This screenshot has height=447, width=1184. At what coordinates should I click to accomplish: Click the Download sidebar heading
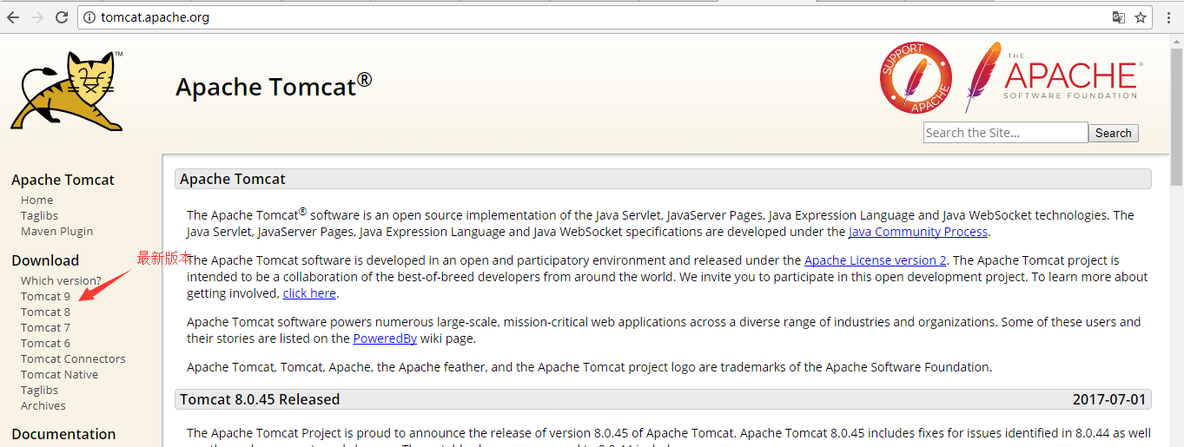point(45,260)
